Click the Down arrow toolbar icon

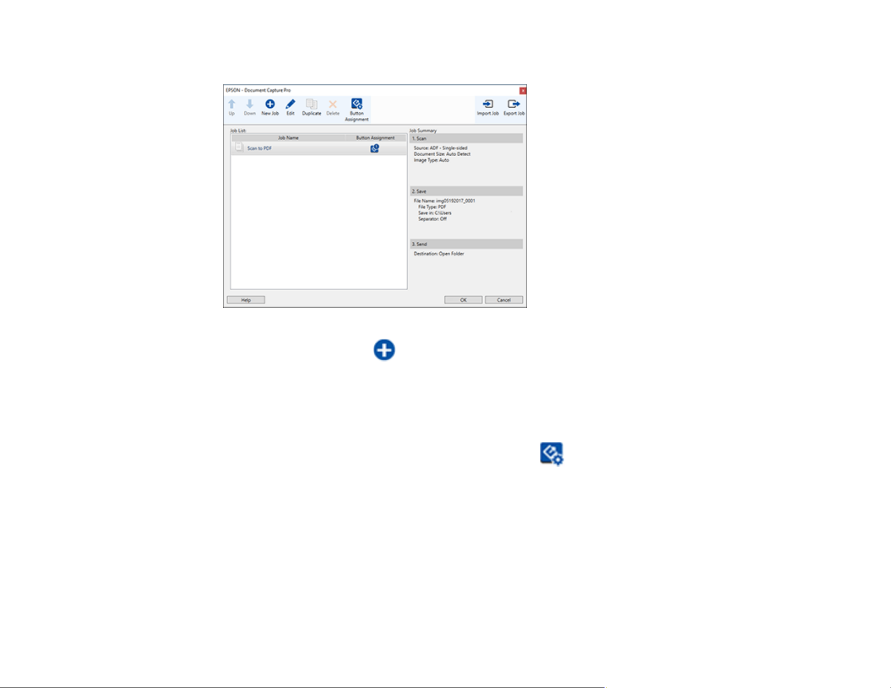pyautogui.click(x=249, y=104)
